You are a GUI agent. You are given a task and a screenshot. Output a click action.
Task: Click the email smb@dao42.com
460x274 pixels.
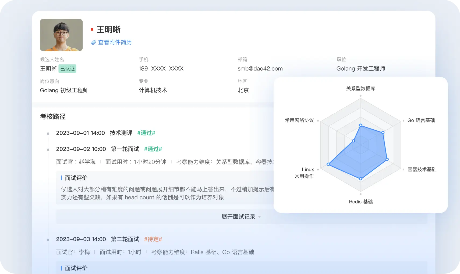260,69
